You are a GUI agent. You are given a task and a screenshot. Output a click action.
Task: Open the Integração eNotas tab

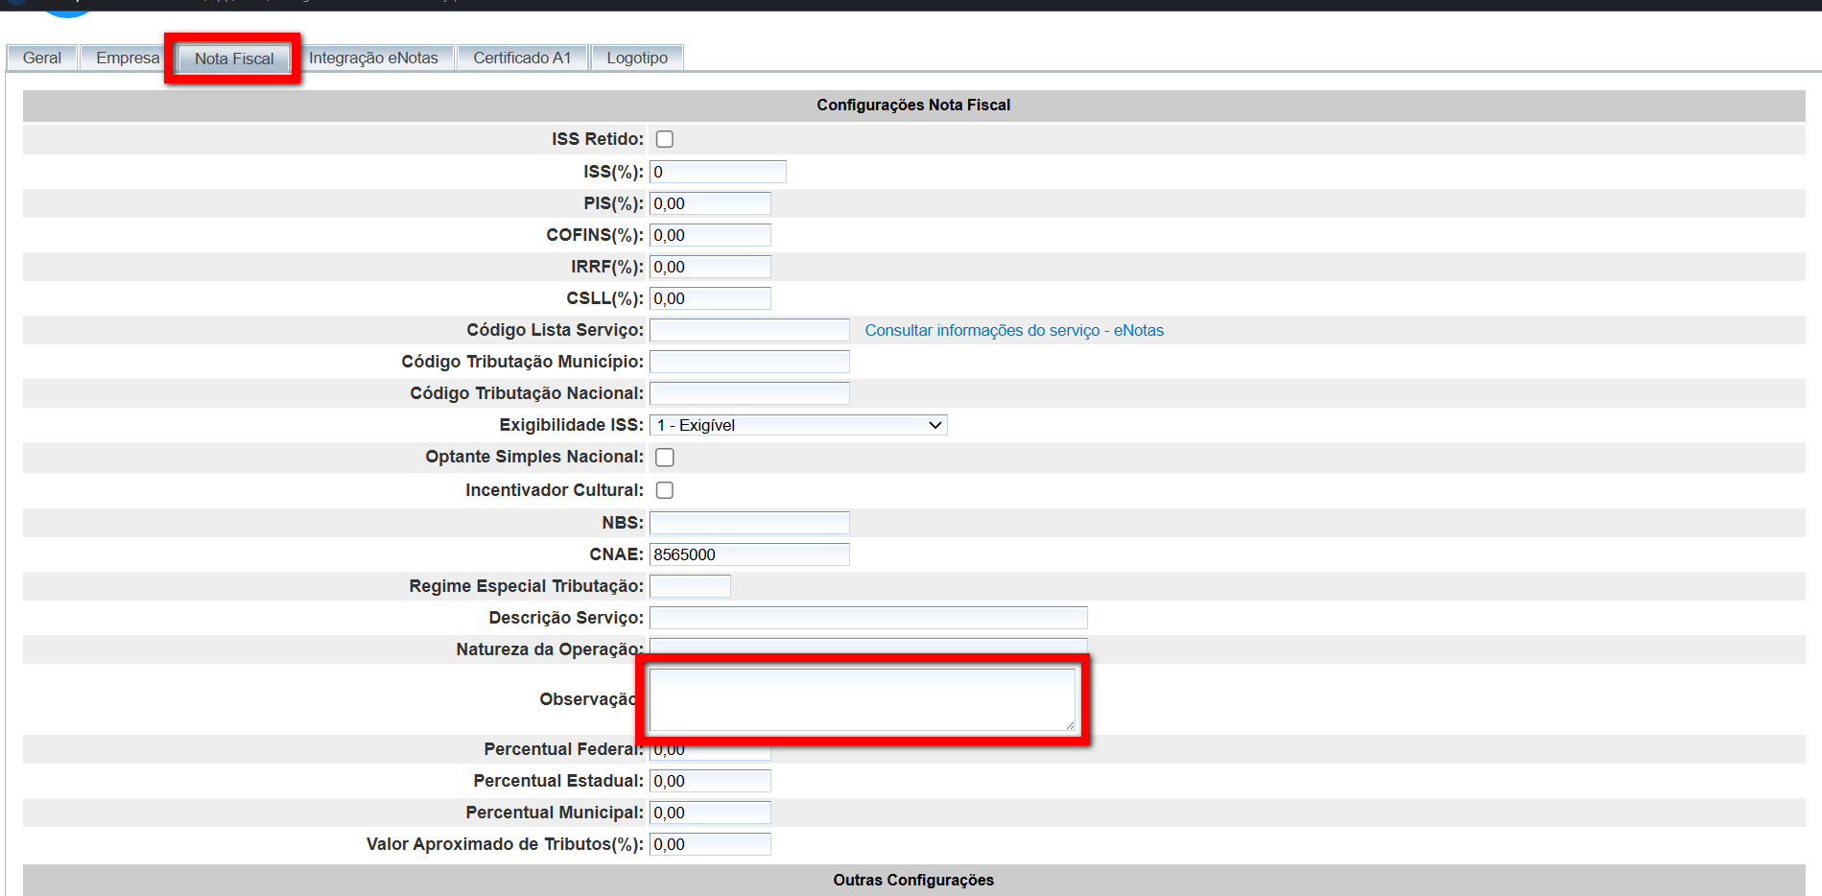click(373, 58)
